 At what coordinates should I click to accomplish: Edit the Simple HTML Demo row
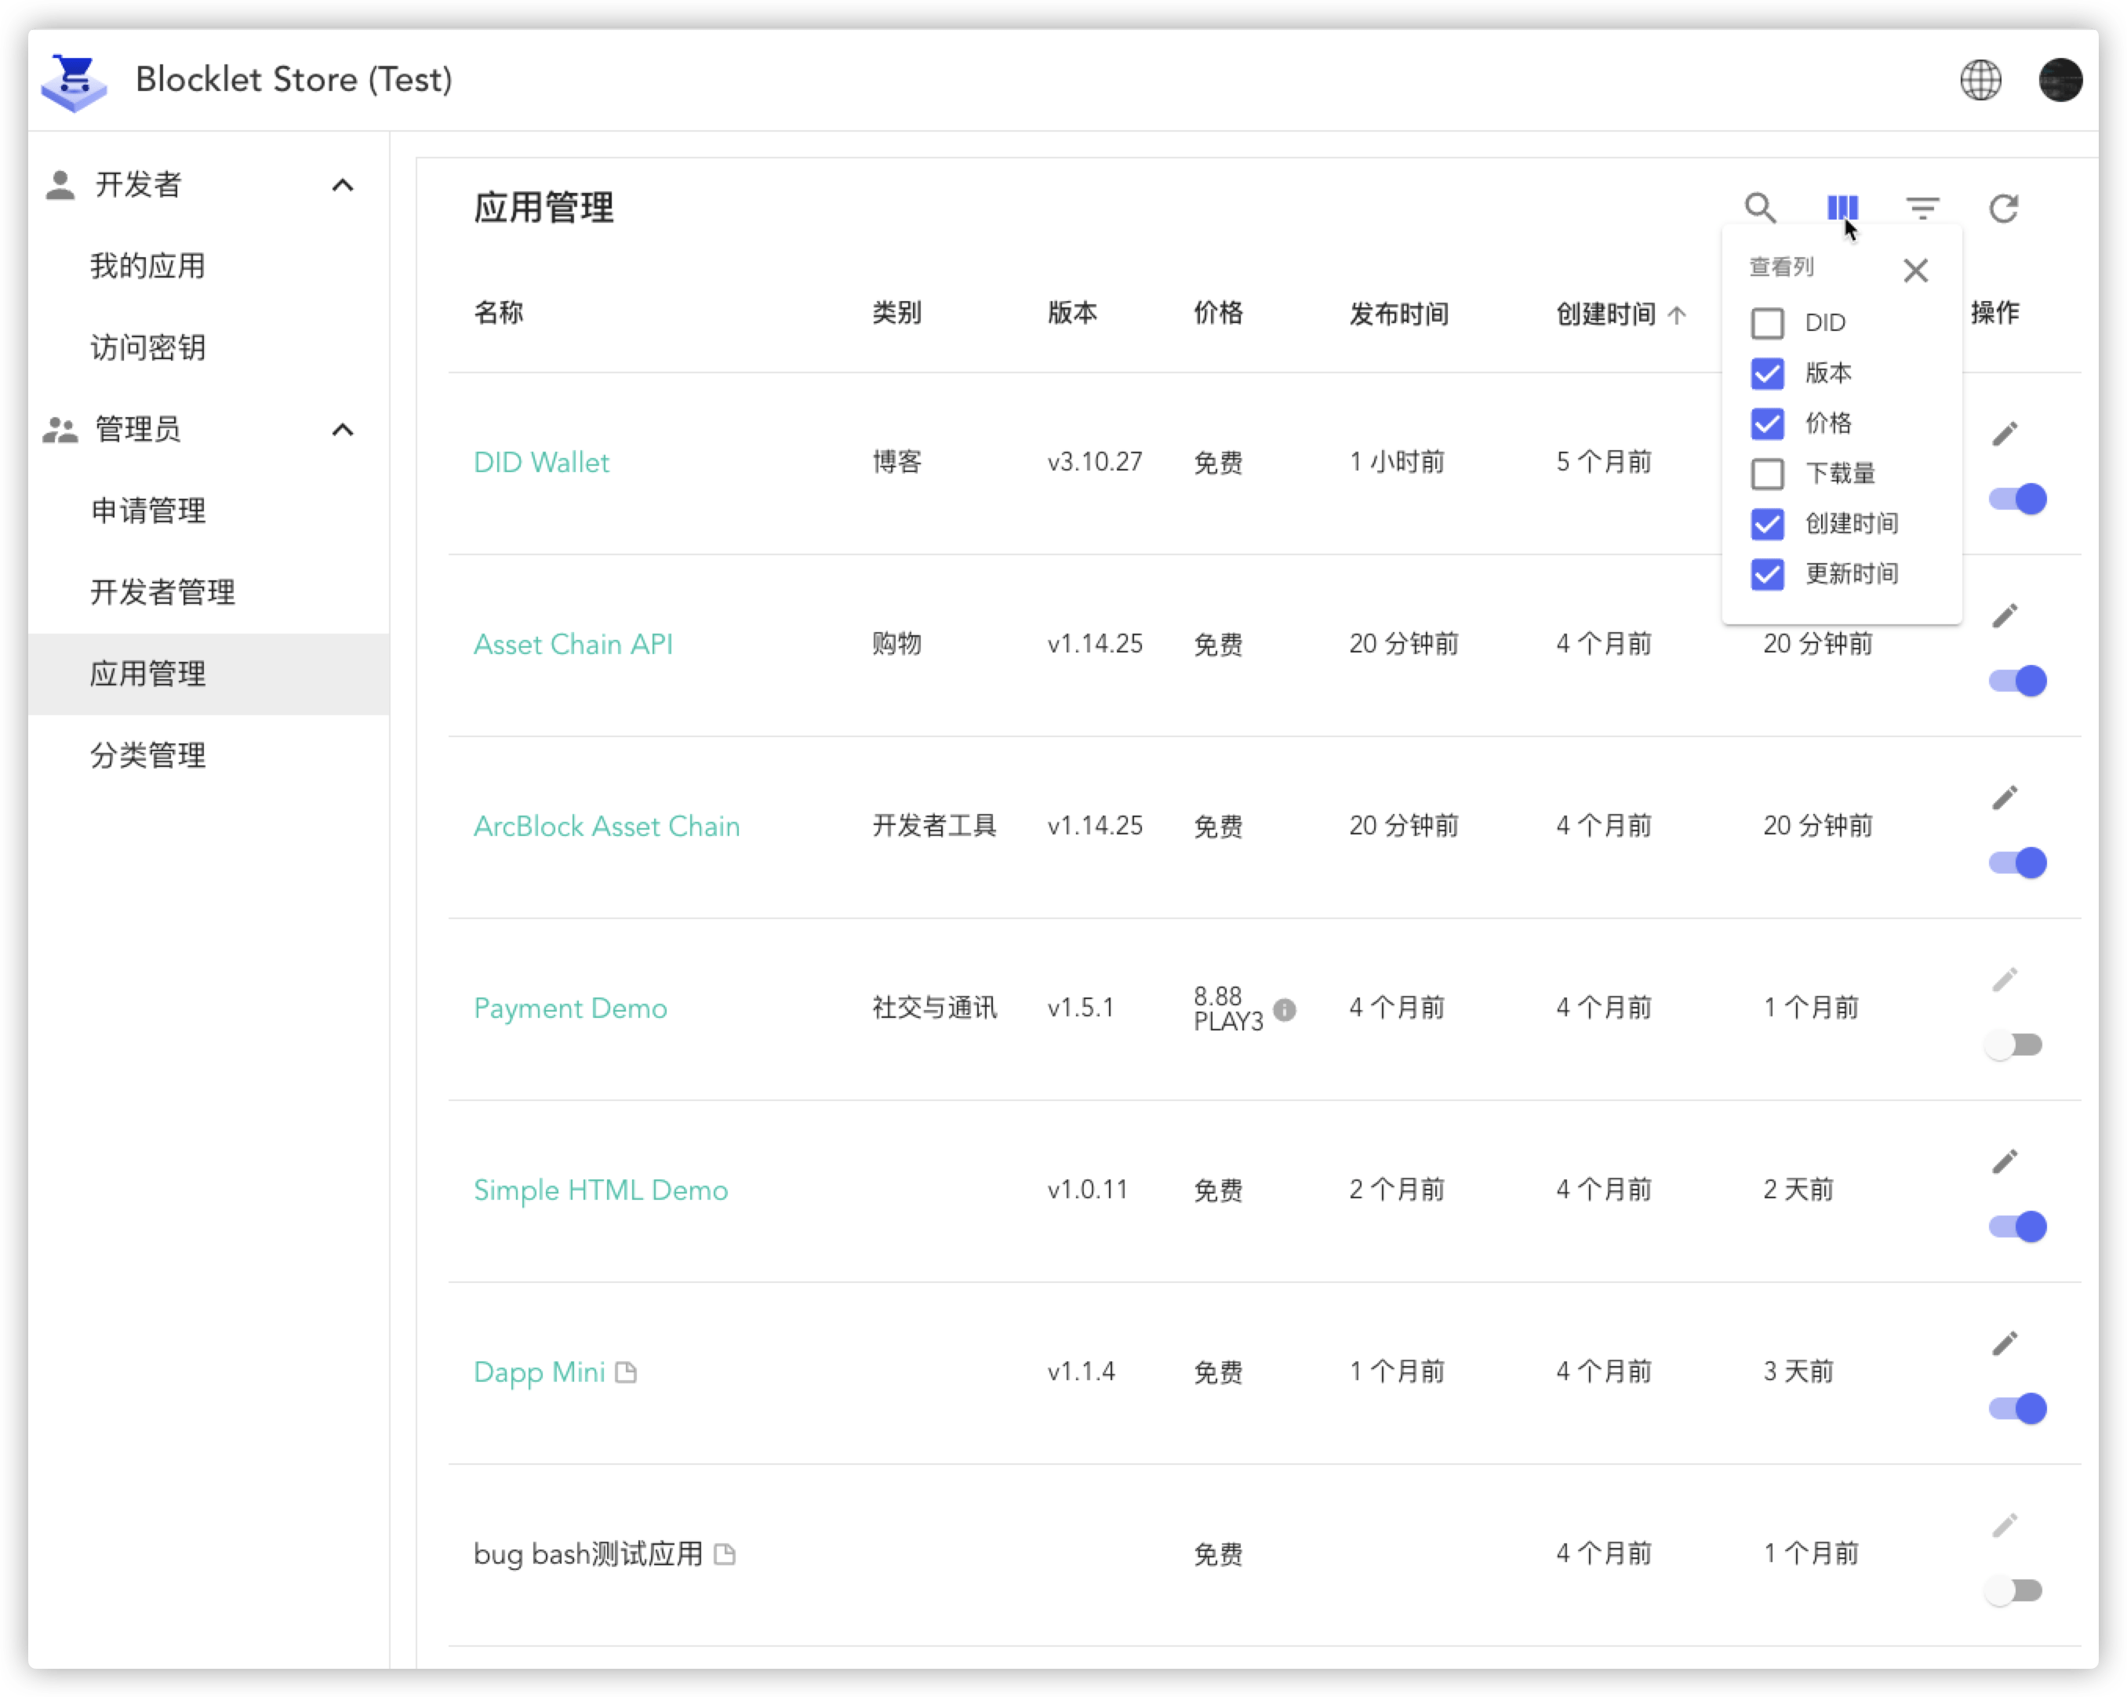click(x=2004, y=1161)
